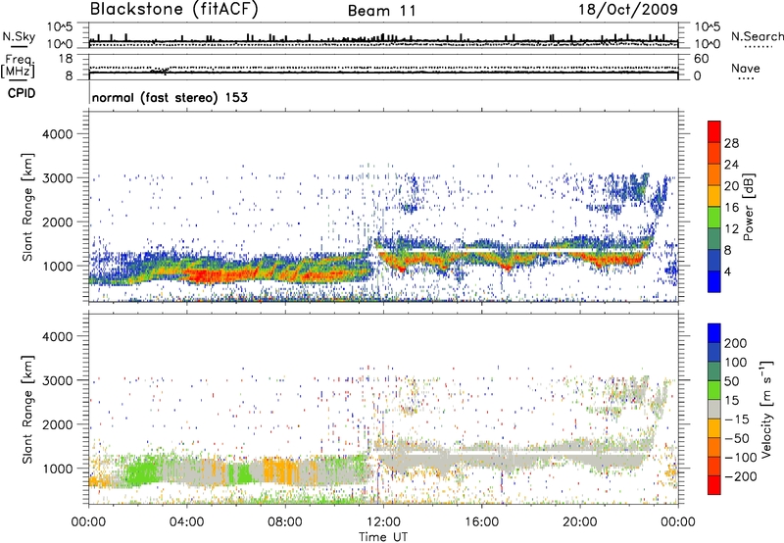Click the 'Power [dB]' colorbar label
Image resolution: width=784 pixels, height=543 pixels.
(749, 207)
